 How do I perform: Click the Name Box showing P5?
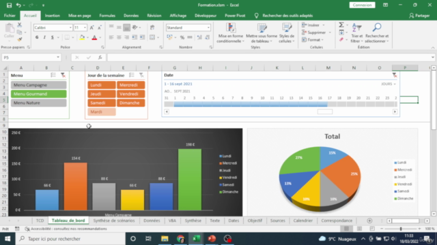31,57
